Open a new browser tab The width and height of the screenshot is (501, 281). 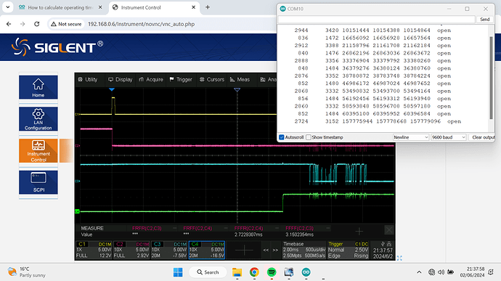[208, 7]
